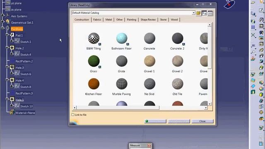Click the Edge Fillet tool icon
The image size is (265, 149).
tap(261, 82)
